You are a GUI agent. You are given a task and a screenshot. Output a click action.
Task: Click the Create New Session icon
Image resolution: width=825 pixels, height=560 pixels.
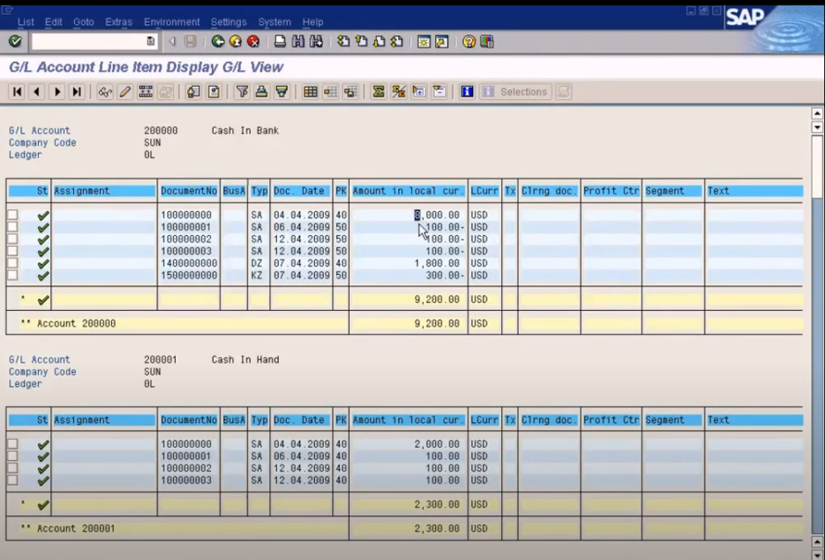pos(424,42)
